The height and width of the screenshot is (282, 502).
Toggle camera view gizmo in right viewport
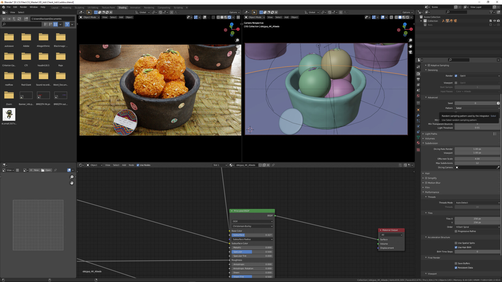410,52
